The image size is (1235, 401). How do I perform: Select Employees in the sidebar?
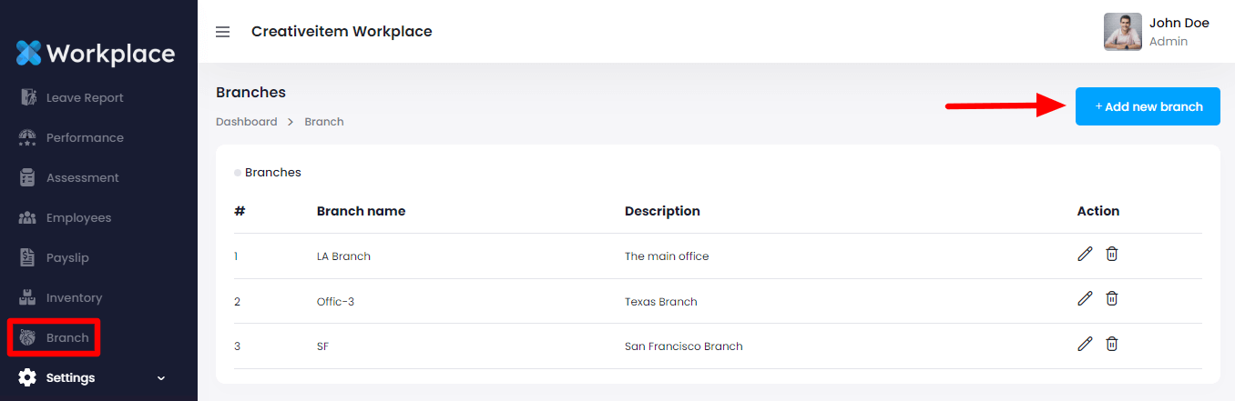click(78, 218)
